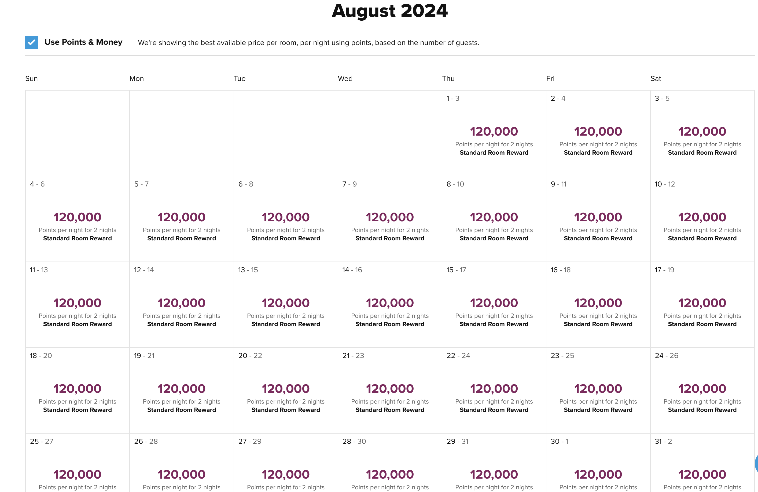Choose the 18 - 20 Sunday dates
This screenshot has width=758, height=492.
78,390
